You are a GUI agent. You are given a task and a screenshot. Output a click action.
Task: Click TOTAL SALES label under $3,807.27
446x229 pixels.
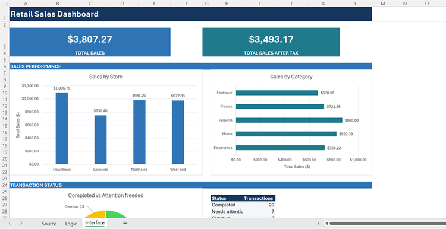tap(90, 53)
